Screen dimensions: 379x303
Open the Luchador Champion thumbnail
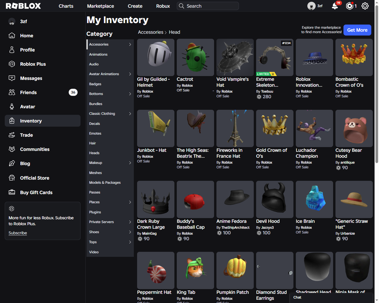(x=314, y=128)
